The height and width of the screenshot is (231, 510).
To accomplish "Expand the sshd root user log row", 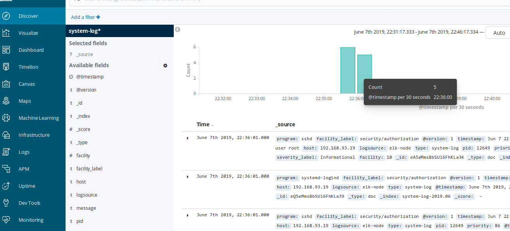I will pyautogui.click(x=188, y=138).
